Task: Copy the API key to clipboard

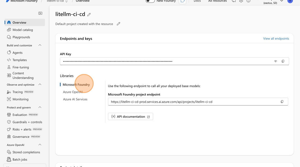Action: pyautogui.click(x=283, y=61)
